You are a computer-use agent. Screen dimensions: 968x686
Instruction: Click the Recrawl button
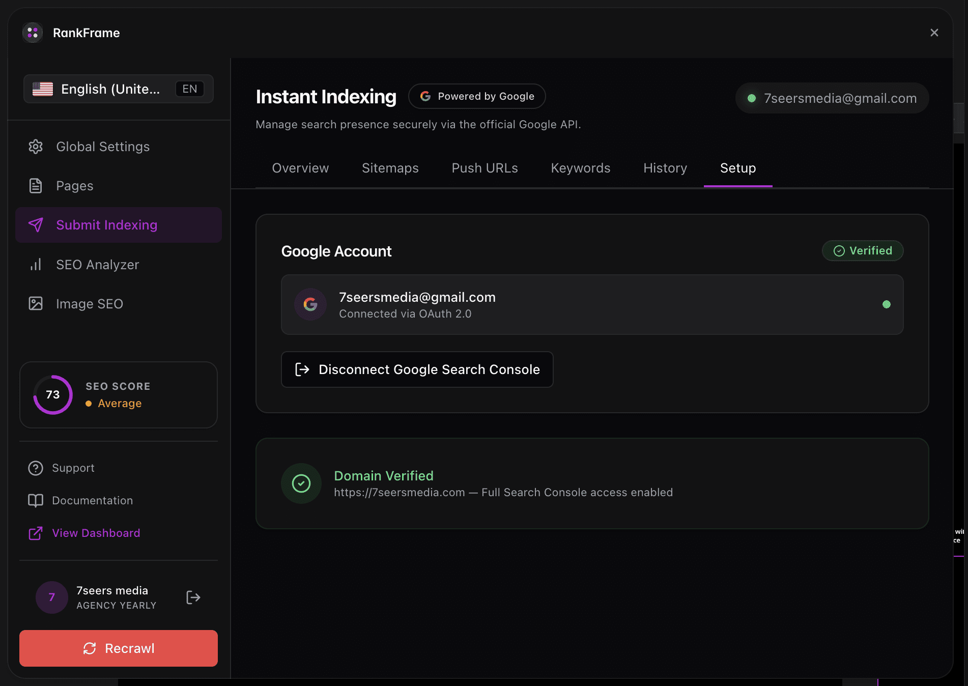119,648
